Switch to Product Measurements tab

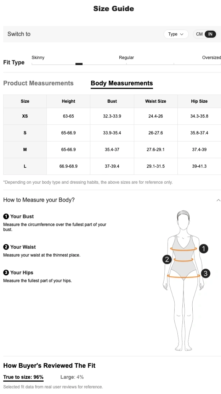tap(38, 83)
